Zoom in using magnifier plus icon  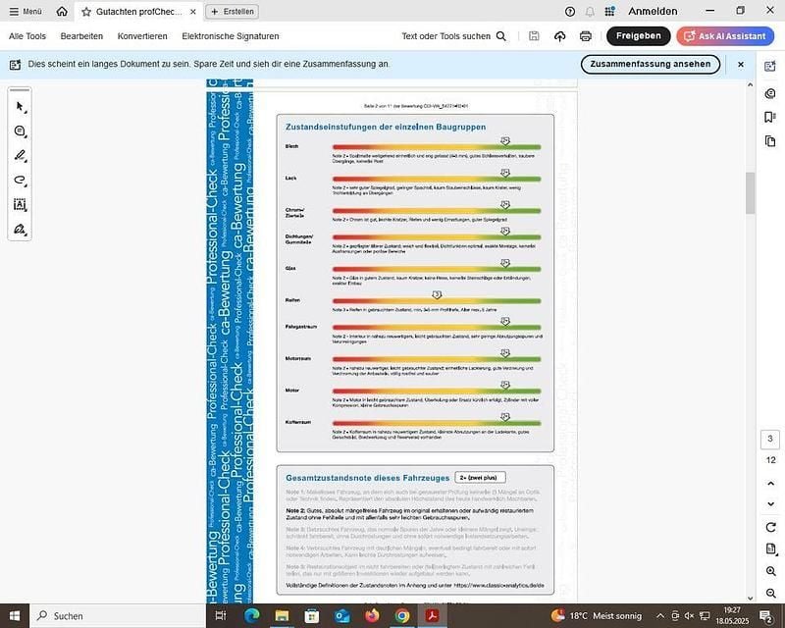771,571
